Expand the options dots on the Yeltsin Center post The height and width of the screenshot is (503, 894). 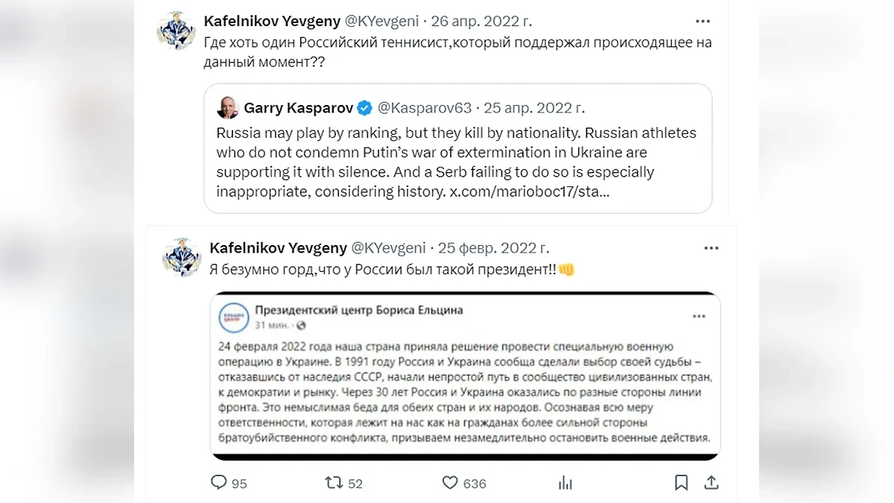(x=698, y=316)
